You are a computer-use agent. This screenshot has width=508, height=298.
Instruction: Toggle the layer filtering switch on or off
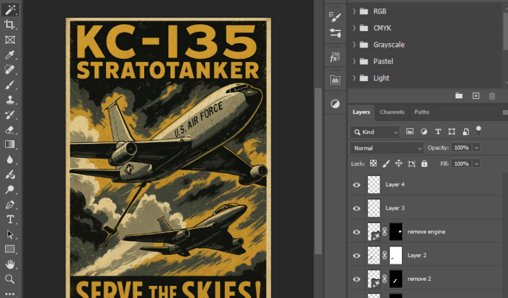coord(479,131)
